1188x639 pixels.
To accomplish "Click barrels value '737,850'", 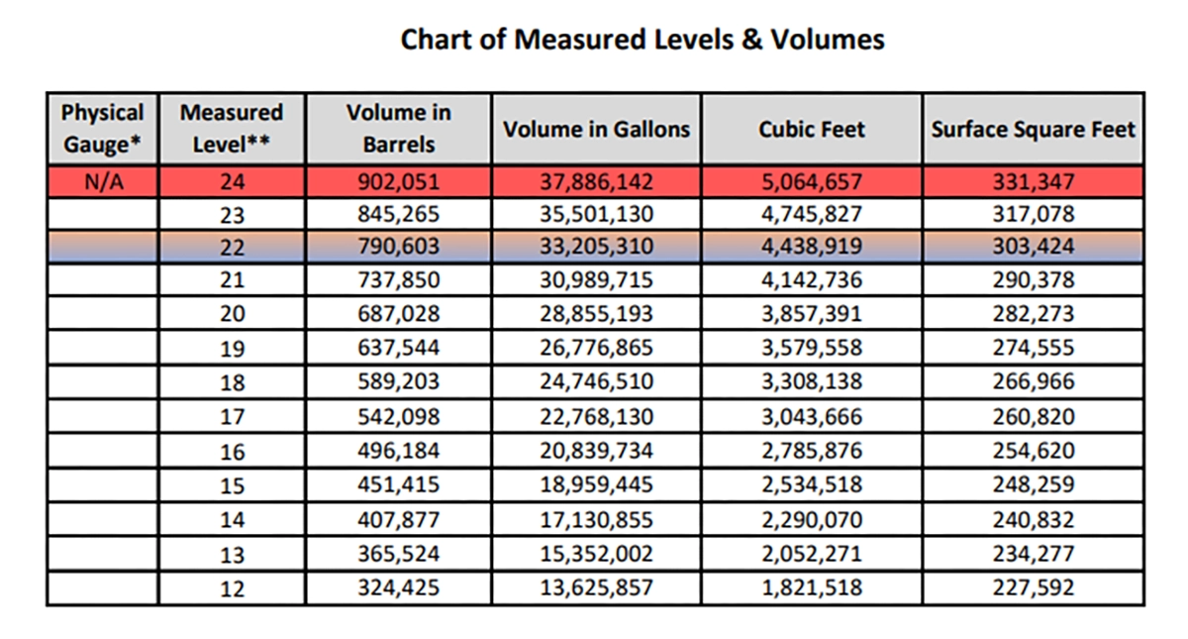I will click(x=398, y=280).
